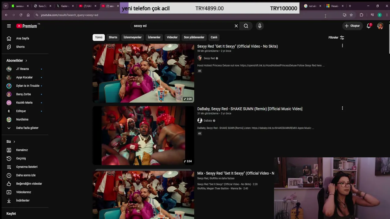Image resolution: width=390 pixels, height=219 pixels.
Task: Open the browser extensions puzzle icon
Action: click(361, 15)
